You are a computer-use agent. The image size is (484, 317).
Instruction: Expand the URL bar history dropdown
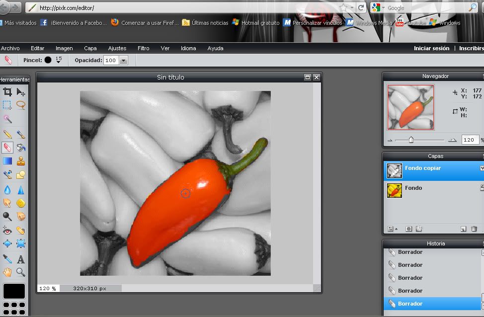(x=352, y=8)
